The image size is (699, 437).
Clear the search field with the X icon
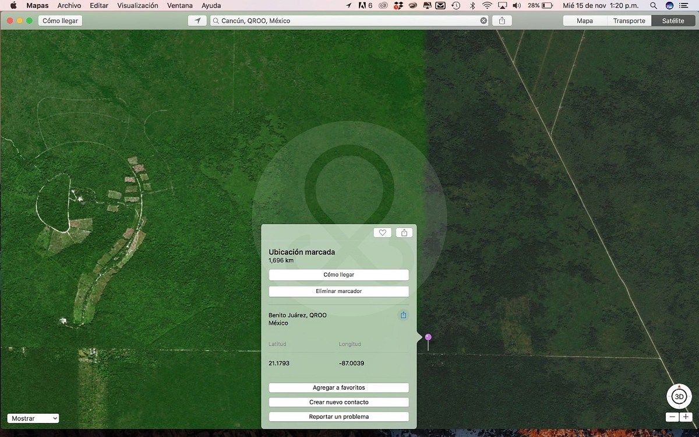pos(483,20)
